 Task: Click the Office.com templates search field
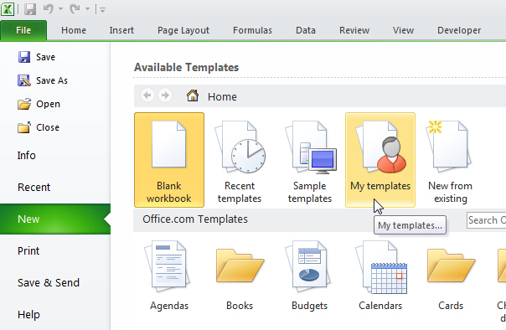(487, 220)
